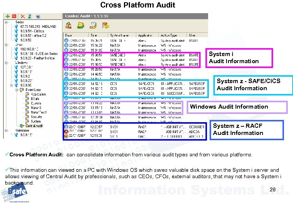Sort by the Action Type column header

point(173,35)
